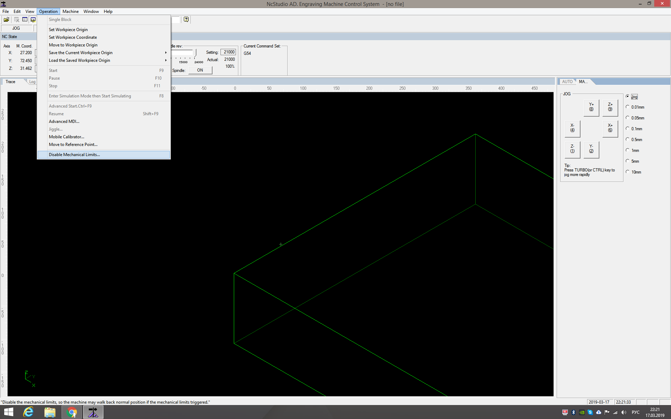Click the Z- (1) jog button
Viewport: 671px width, 419px height.
(x=572, y=149)
